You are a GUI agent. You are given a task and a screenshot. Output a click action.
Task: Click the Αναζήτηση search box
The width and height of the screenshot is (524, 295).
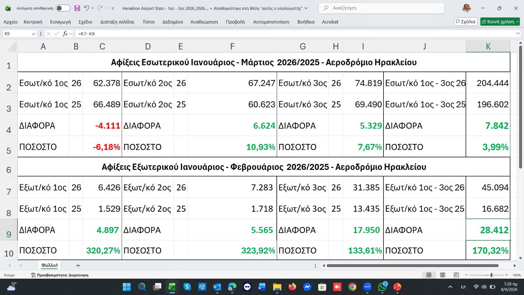(x=381, y=8)
